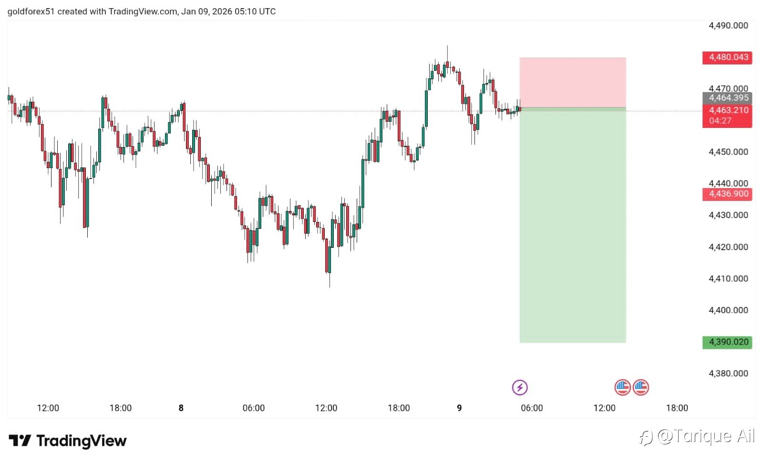
Task: Click the TradingView logo at bottom left
Action: pos(68,441)
